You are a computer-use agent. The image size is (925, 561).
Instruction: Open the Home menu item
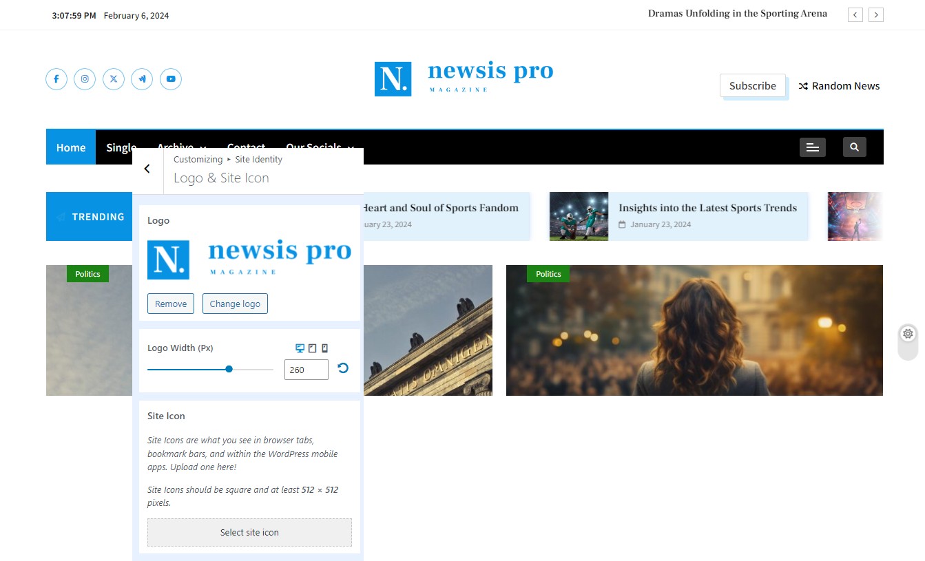71,147
